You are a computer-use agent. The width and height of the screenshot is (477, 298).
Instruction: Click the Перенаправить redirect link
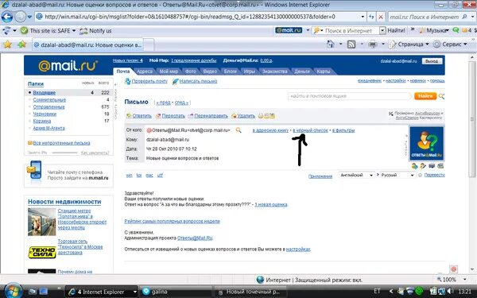pos(211,116)
